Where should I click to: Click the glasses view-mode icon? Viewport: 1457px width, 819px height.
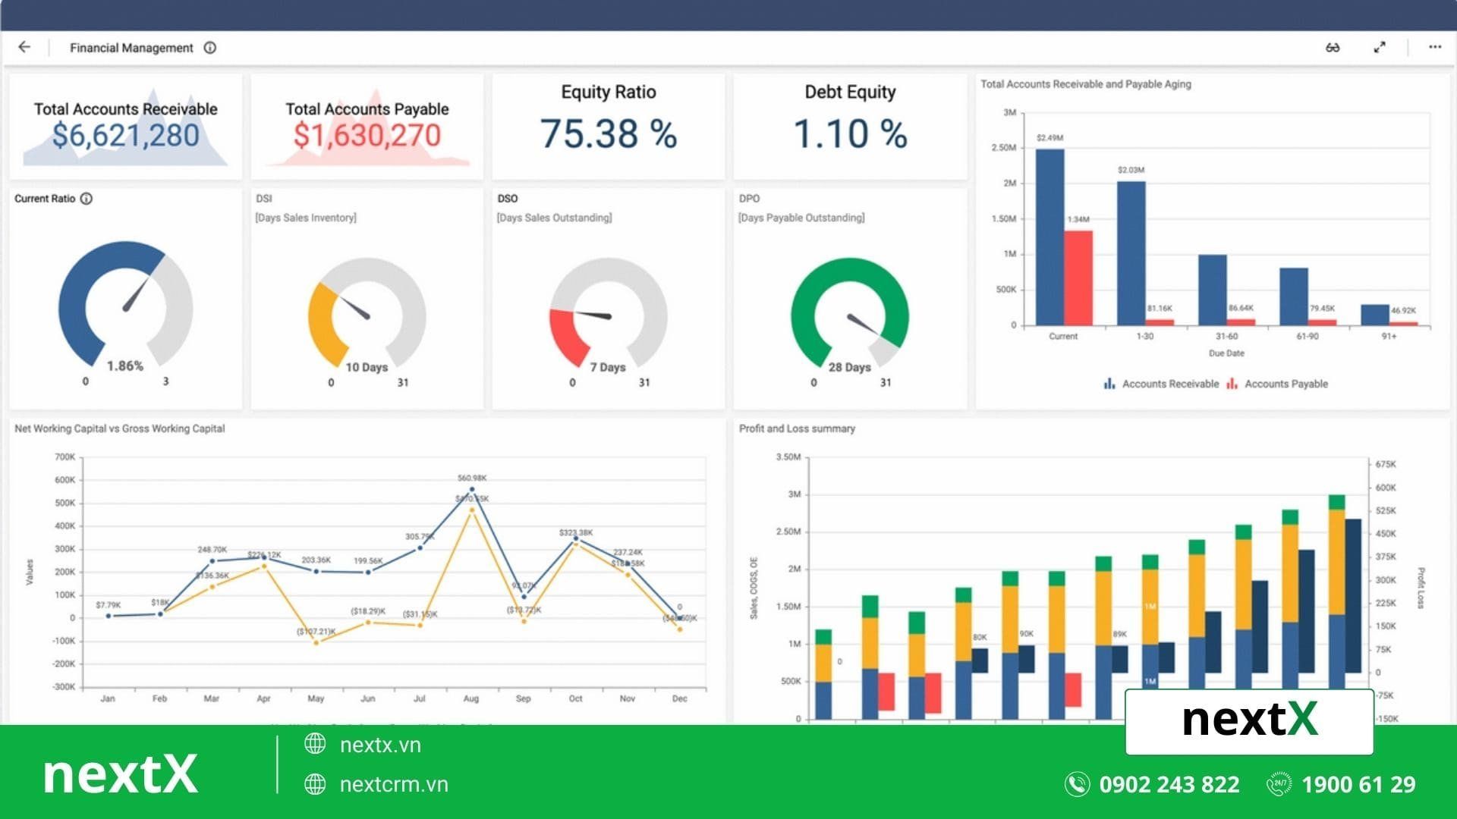tap(1333, 48)
